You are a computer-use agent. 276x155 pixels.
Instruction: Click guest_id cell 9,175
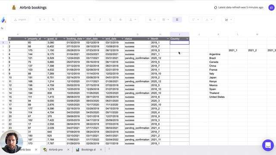[56, 54]
